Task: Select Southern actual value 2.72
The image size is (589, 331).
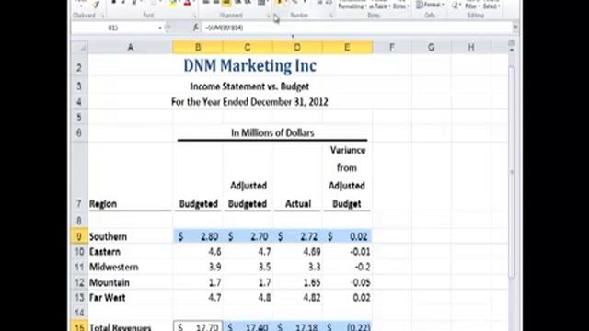Action: tap(297, 236)
